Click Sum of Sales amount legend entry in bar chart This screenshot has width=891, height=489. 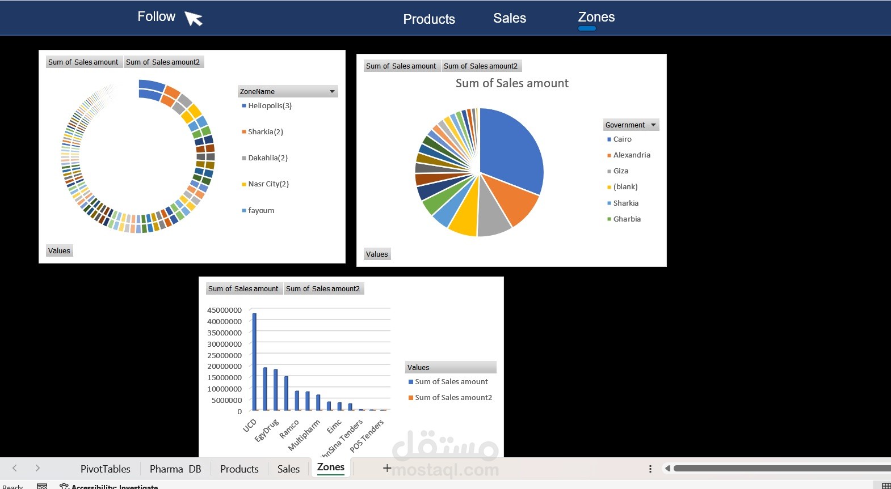[448, 381]
